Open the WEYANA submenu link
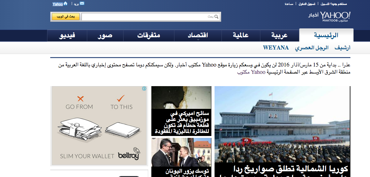Viewport: 370px width, 177px height. 276,48
